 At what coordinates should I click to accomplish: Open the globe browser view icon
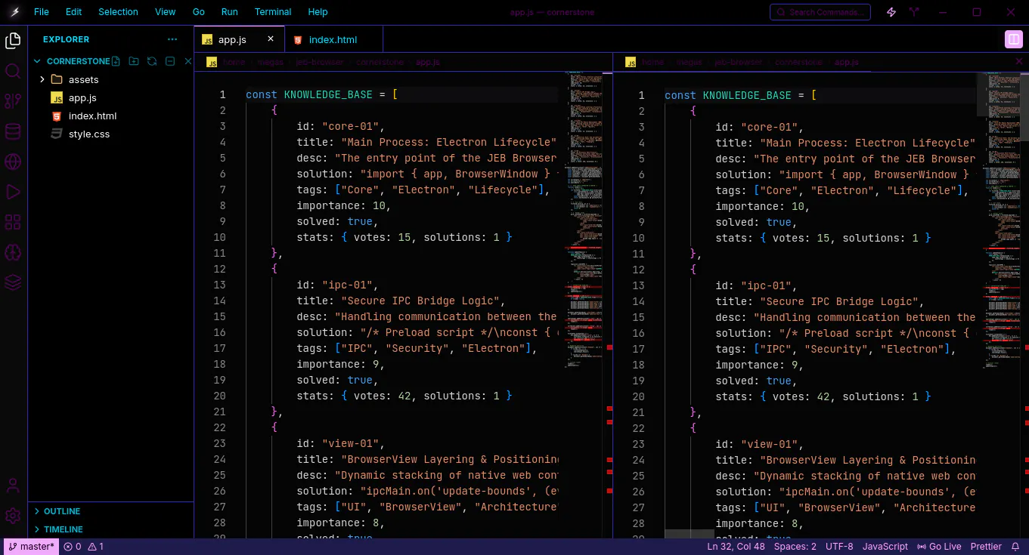(13, 162)
